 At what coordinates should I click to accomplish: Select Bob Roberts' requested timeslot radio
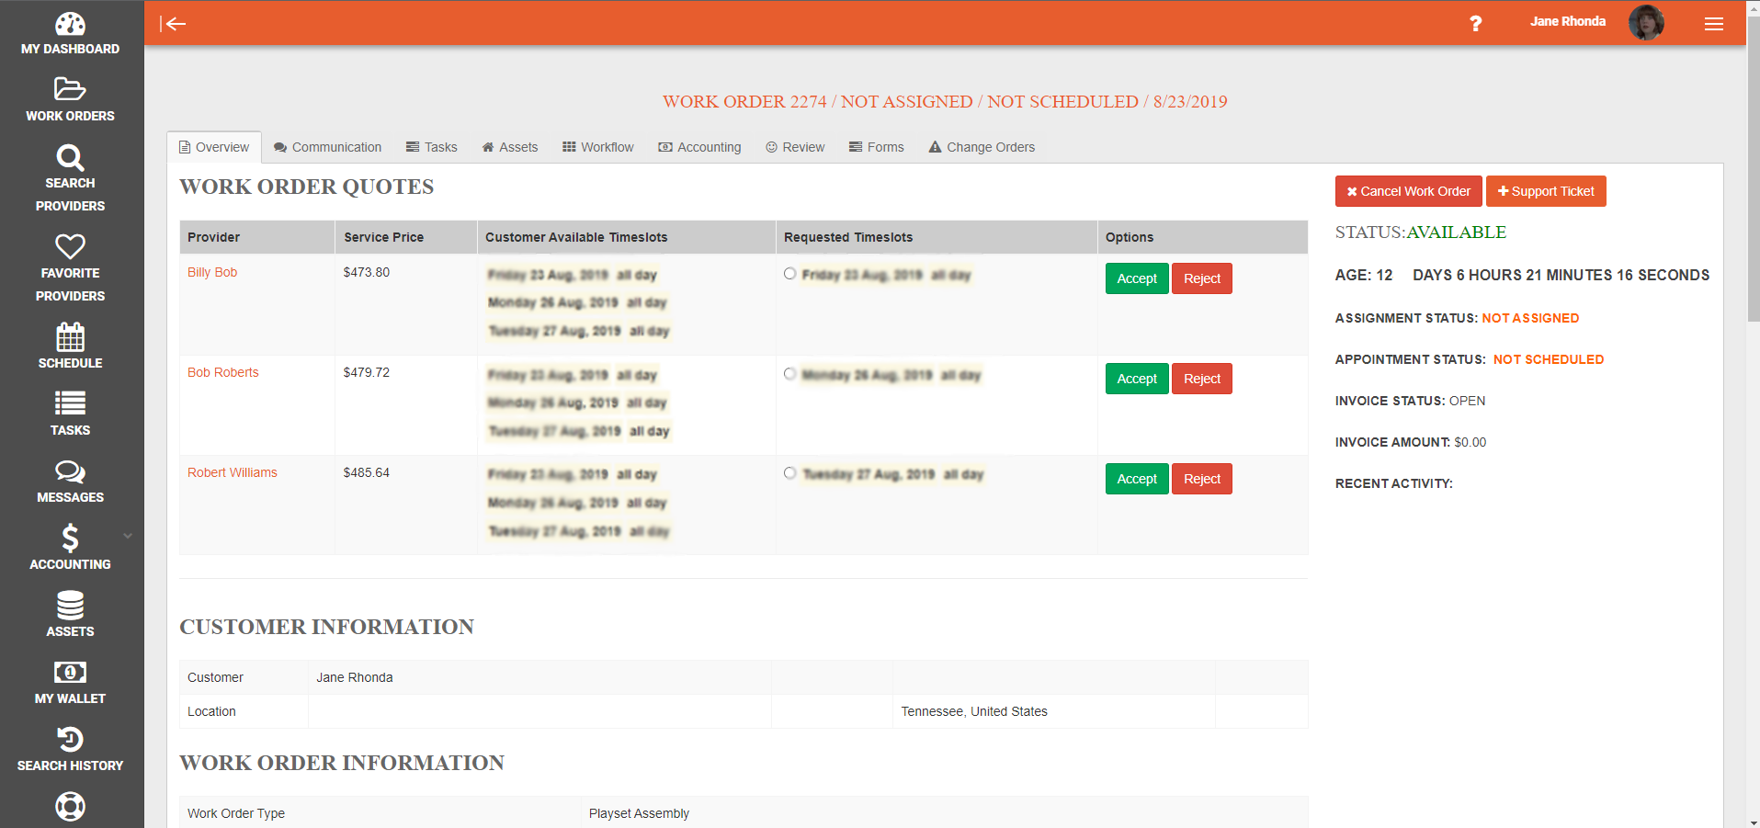point(790,374)
